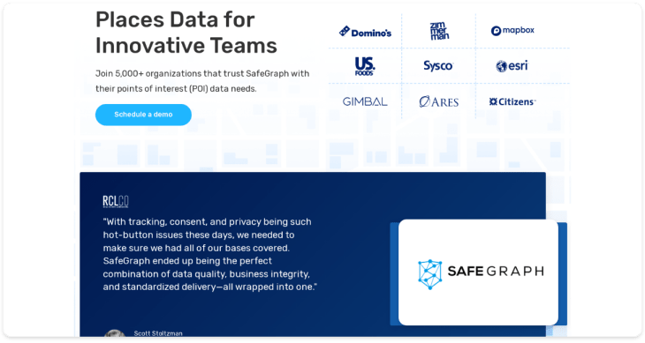
Task: Open the Citizens logo
Action: [x=512, y=101]
